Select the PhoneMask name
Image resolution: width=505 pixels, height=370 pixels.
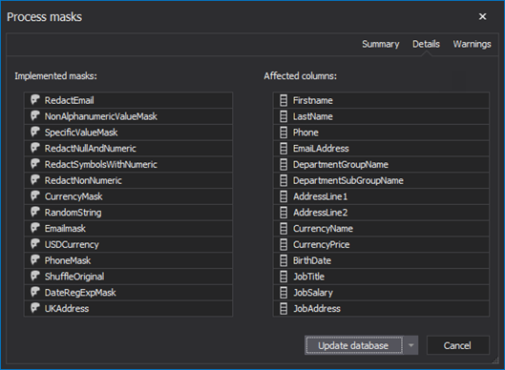tap(68, 260)
